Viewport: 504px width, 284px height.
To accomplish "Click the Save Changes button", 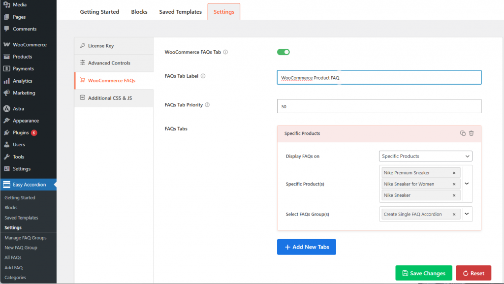I will pyautogui.click(x=423, y=273).
